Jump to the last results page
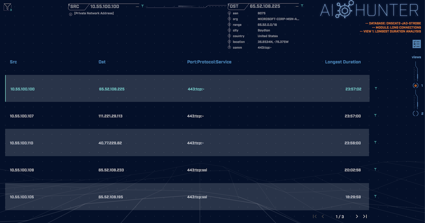Viewport: 425px width, 223px height. click(x=365, y=216)
